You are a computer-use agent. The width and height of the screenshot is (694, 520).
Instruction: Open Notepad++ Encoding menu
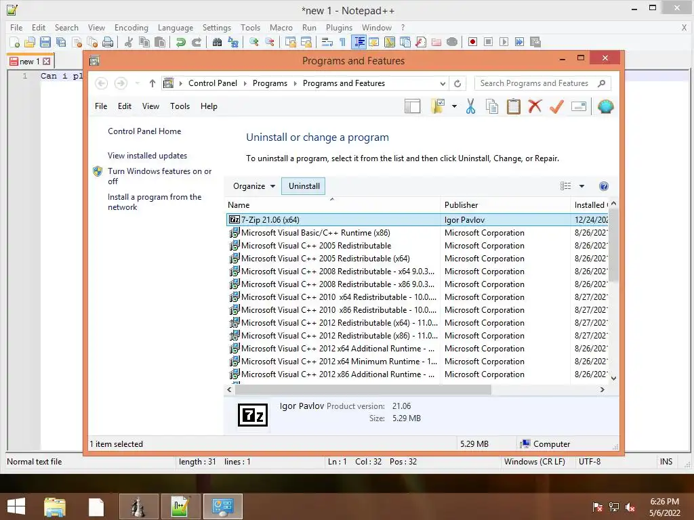pos(131,27)
